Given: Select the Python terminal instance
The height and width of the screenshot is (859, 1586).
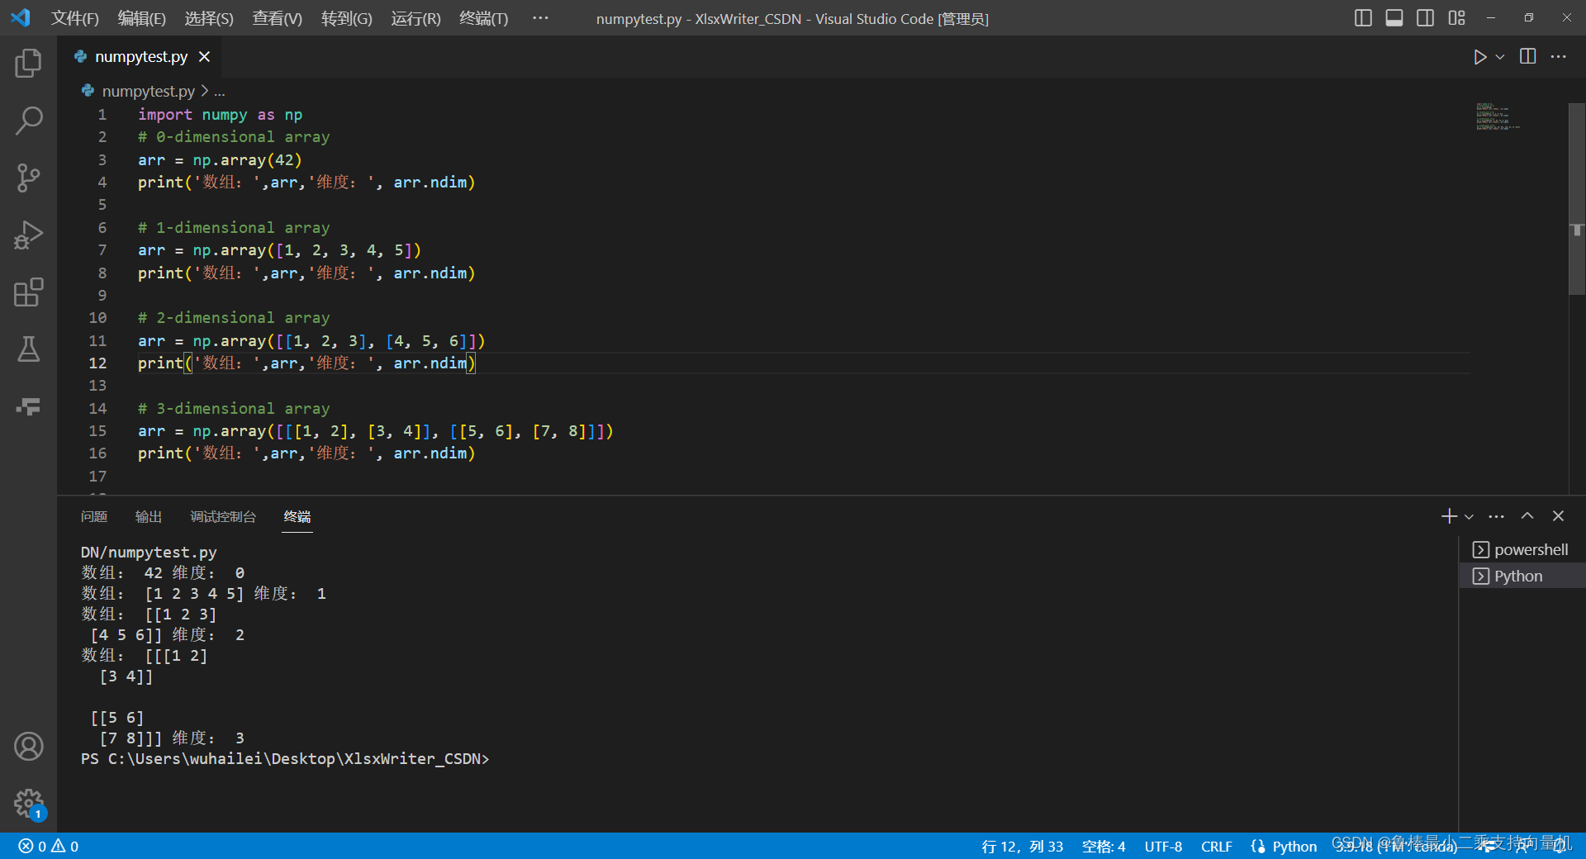Looking at the screenshot, I should (x=1522, y=577).
